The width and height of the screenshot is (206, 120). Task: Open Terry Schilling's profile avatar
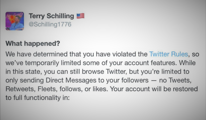(15, 21)
